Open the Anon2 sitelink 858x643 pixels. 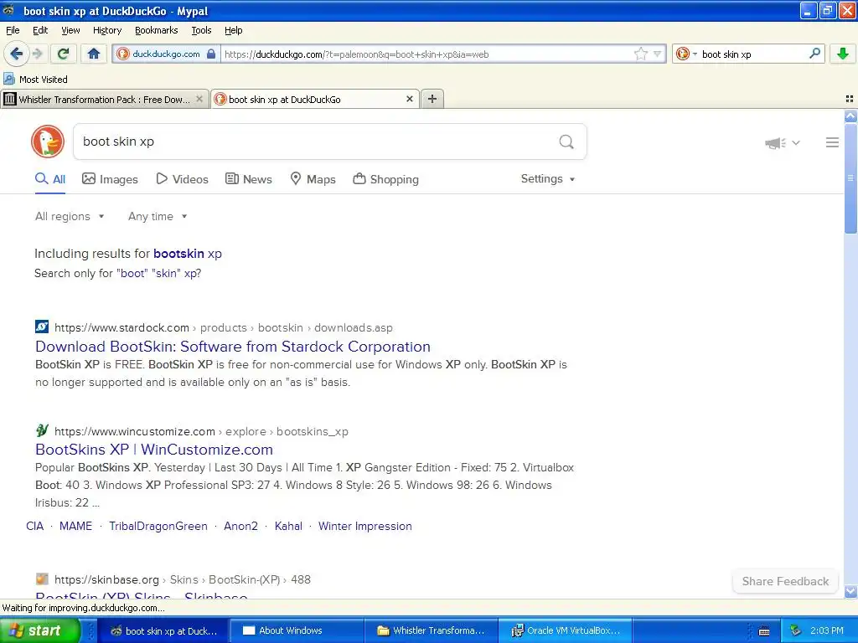240,526
